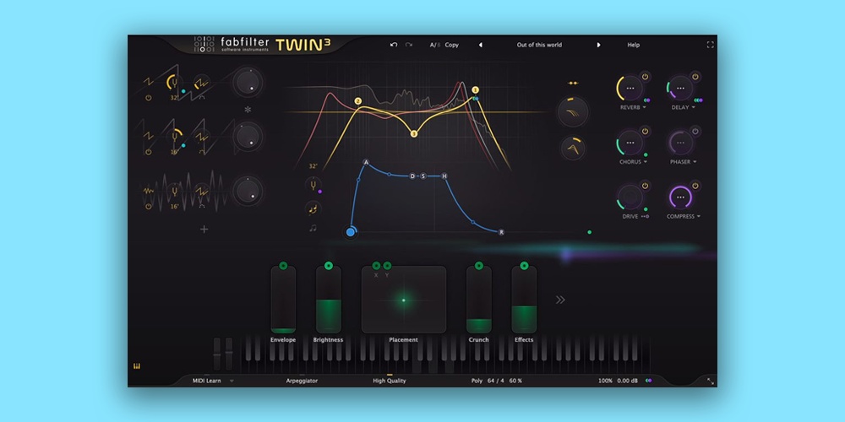The width and height of the screenshot is (845, 422).
Task: Toggle the Compress effect power button
Action: (695, 186)
